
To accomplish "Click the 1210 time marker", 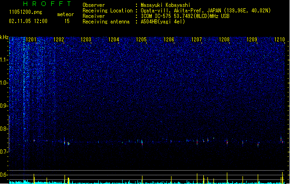I will point(279,40).
